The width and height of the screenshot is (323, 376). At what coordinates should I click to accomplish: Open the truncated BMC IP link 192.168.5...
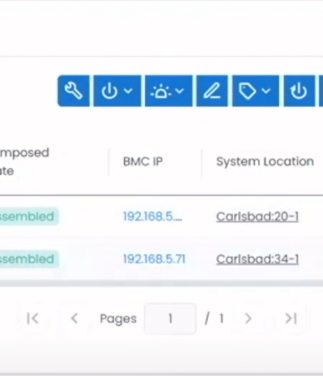click(x=153, y=217)
